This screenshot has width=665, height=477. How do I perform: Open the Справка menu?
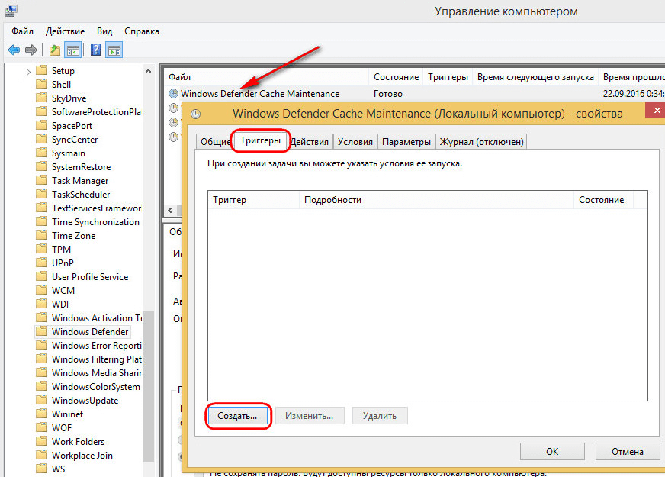[x=141, y=31]
